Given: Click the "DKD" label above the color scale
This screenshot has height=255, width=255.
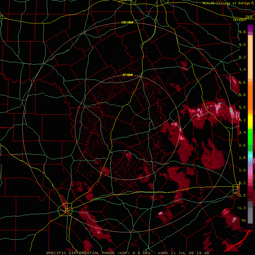Looking at the screenshot, I should pos(249,17).
